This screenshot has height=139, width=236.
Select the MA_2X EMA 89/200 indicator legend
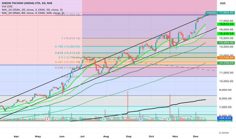[x=33, y=13]
